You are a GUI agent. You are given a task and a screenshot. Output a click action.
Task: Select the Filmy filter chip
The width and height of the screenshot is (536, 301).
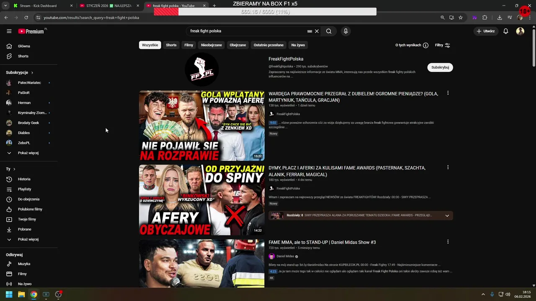point(189,45)
